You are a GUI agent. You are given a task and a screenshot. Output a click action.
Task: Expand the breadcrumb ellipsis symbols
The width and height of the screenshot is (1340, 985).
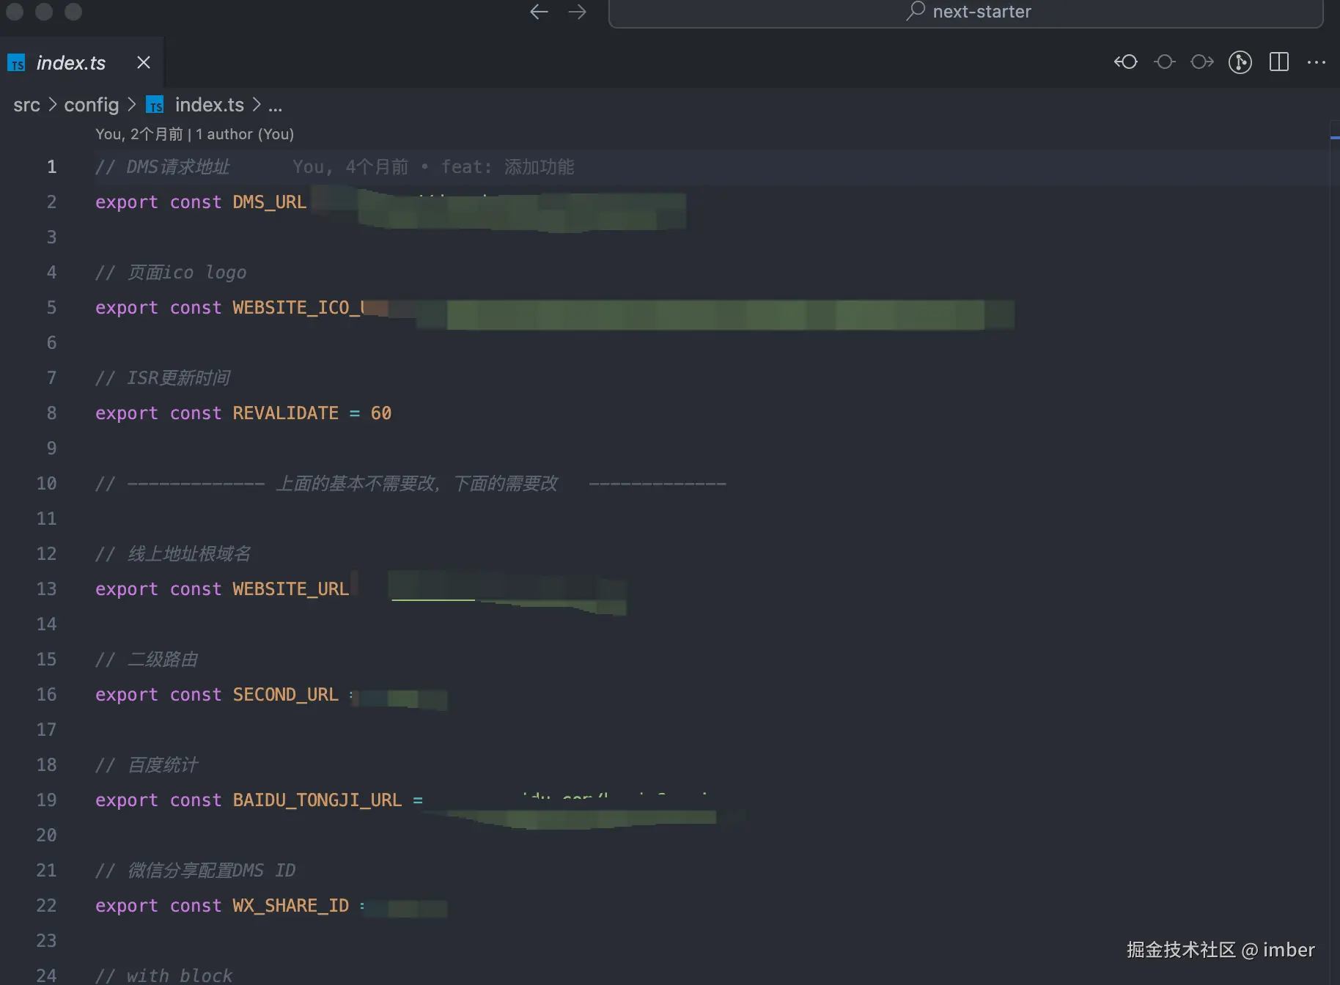point(275,107)
